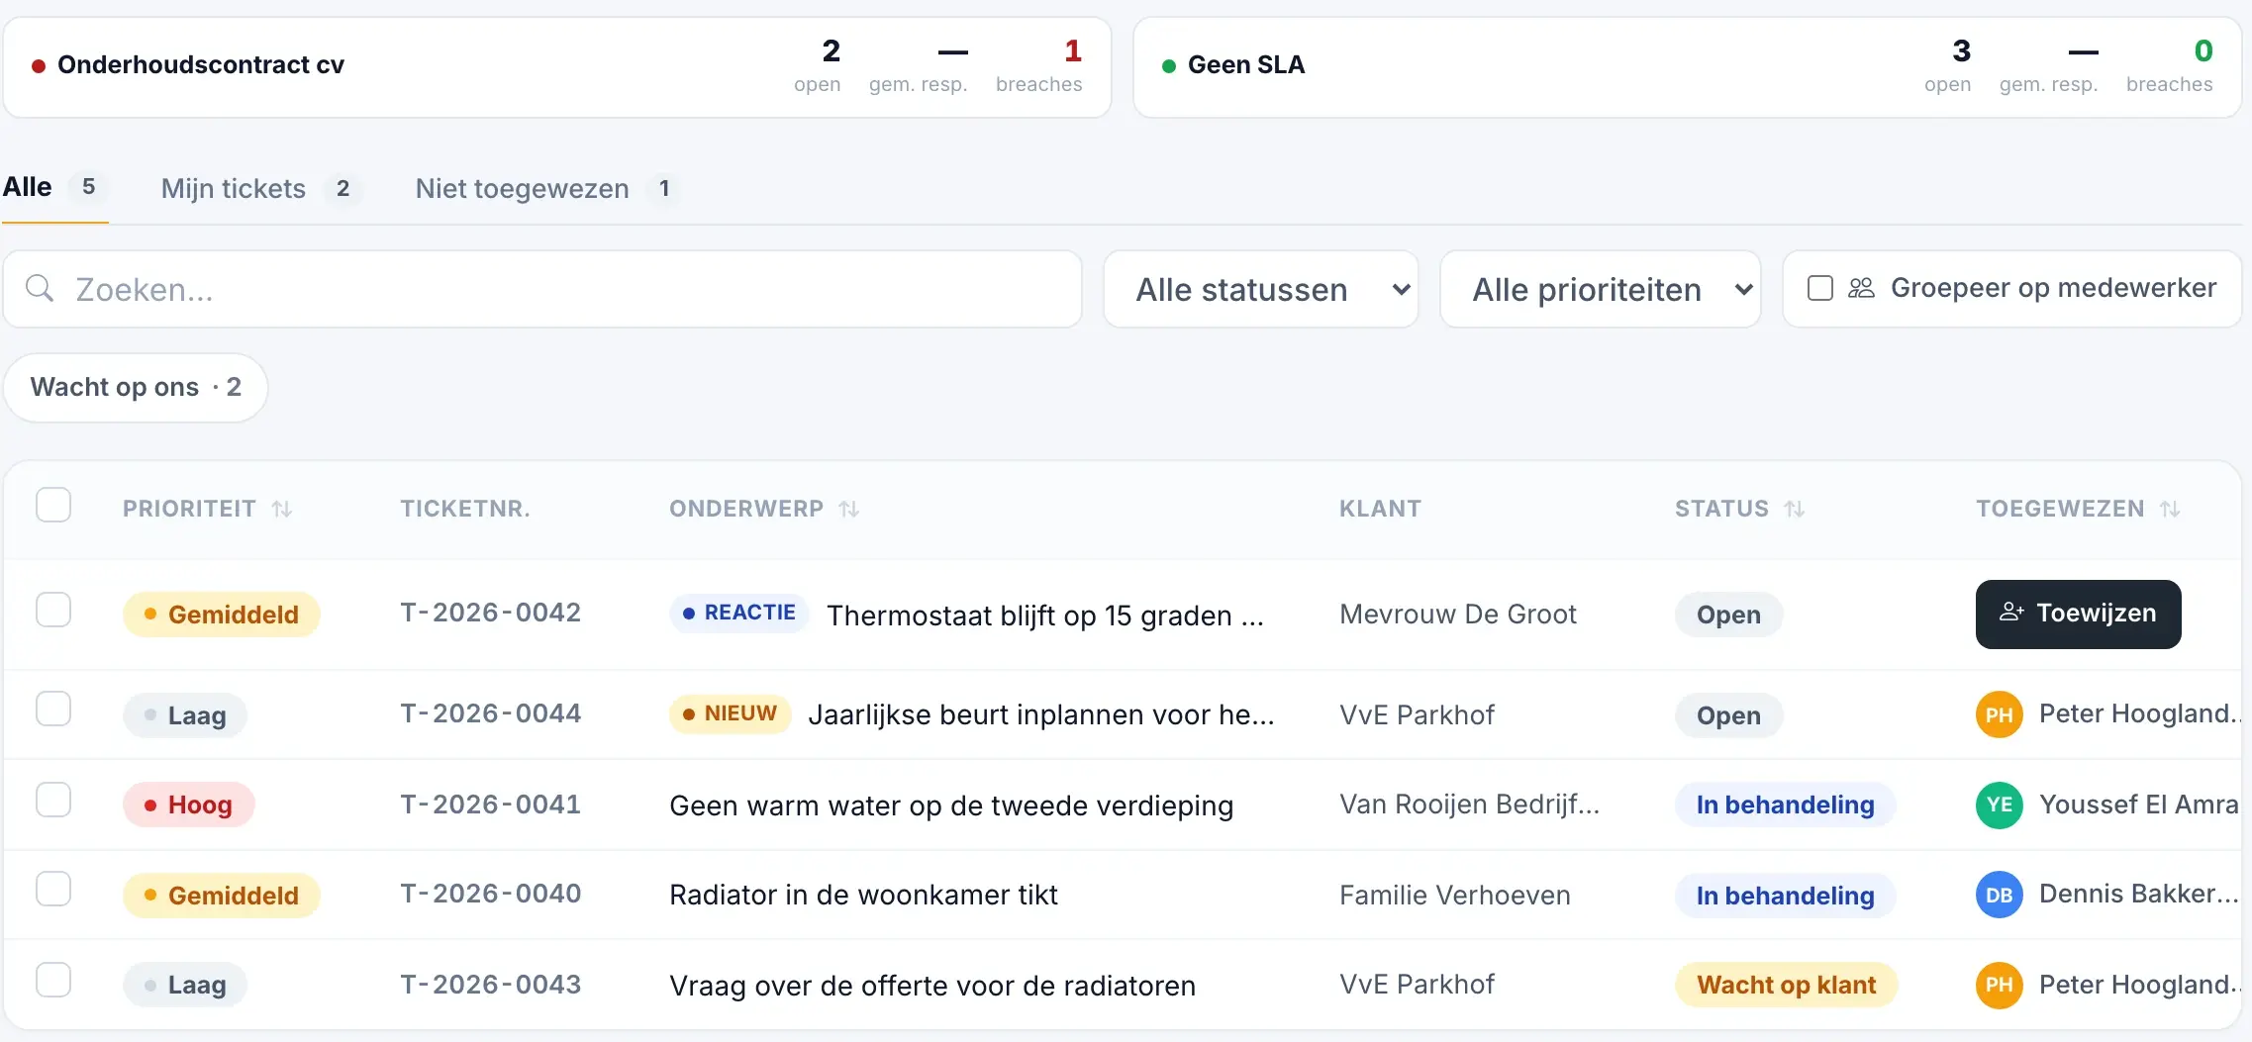Open ticket Vraag over de offerte voor de radiatoren
The height and width of the screenshot is (1042, 2252).
(932, 986)
